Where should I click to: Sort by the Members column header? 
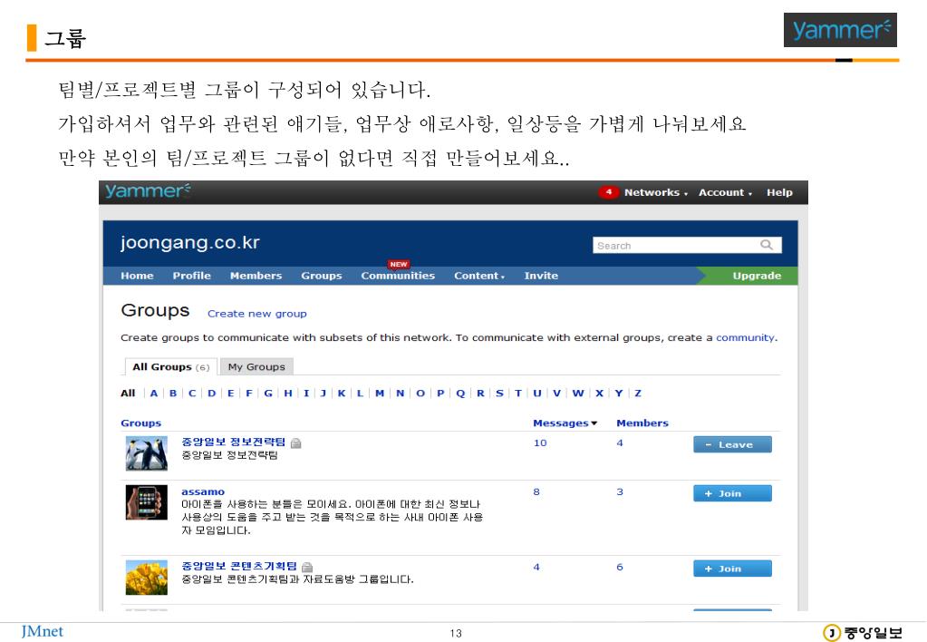(x=642, y=423)
